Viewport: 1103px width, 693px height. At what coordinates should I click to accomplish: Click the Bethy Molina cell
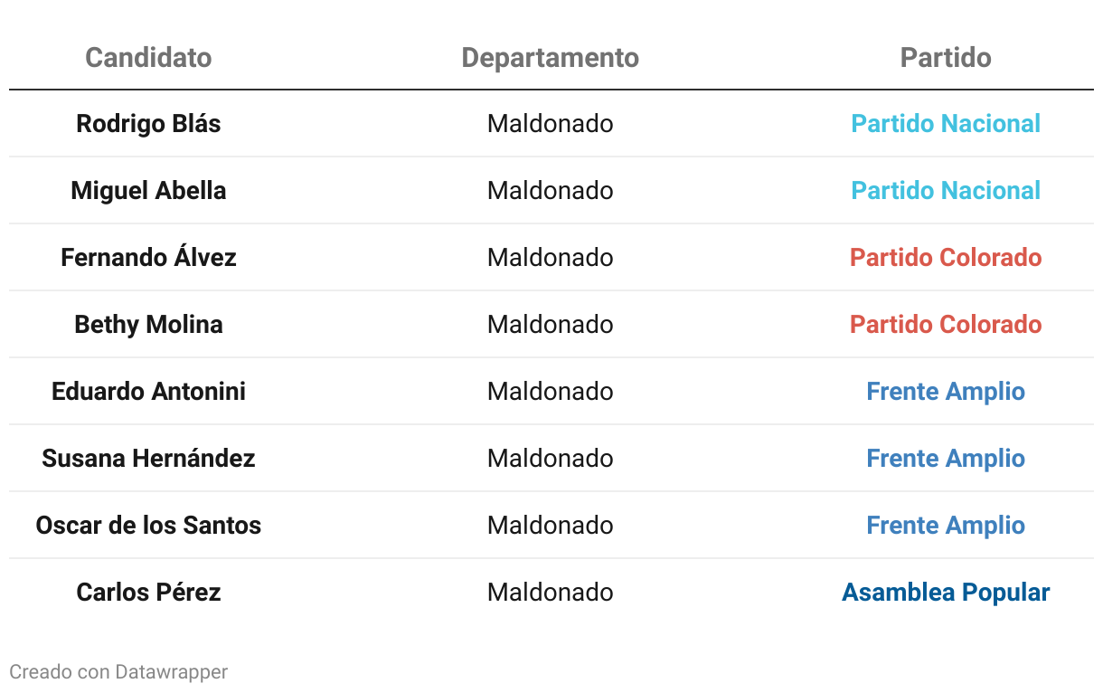(148, 325)
